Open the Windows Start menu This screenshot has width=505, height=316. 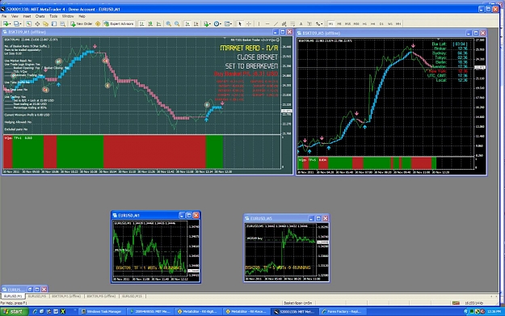point(14,311)
